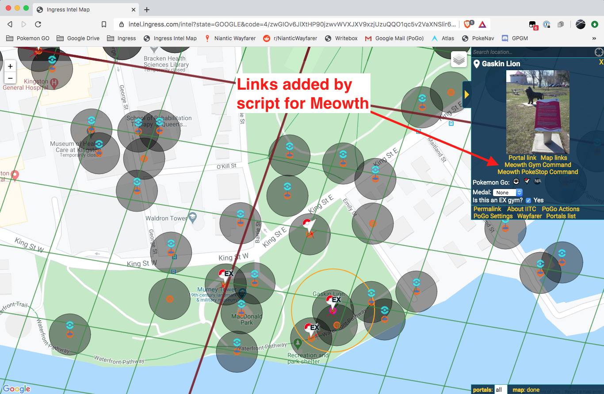Open the 1Password extension icon
Screen dimensions: 604x394
547,24
